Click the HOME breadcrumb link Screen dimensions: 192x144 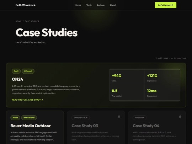(x=18, y=21)
